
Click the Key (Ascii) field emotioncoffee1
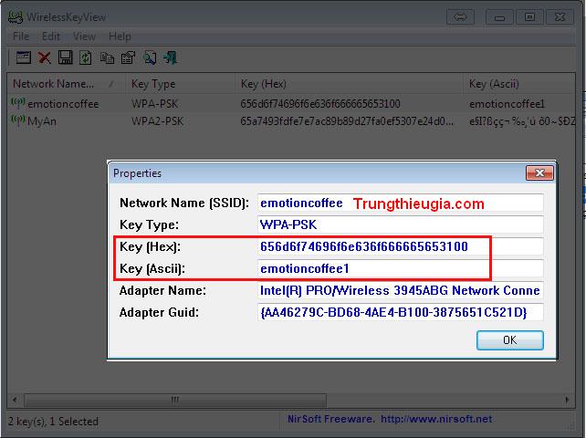point(401,268)
